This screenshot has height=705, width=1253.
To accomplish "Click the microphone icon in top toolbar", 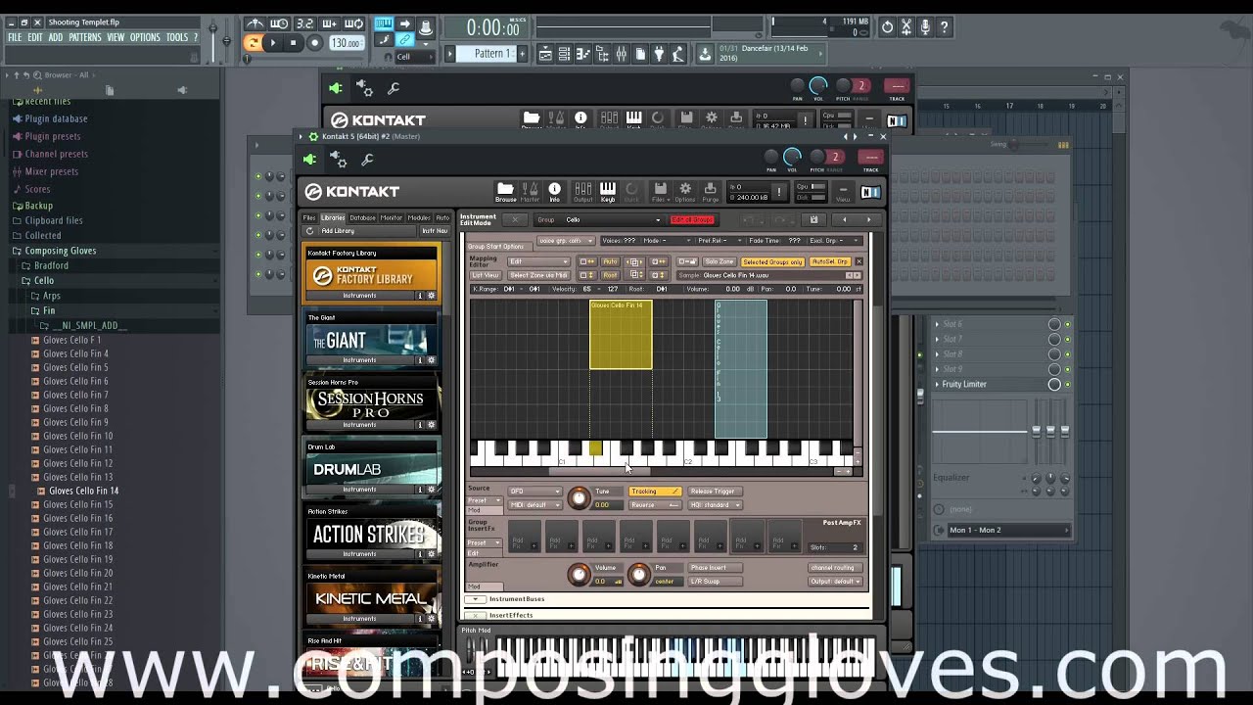I will (925, 27).
